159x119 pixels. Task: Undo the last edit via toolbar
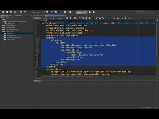(21, 12)
